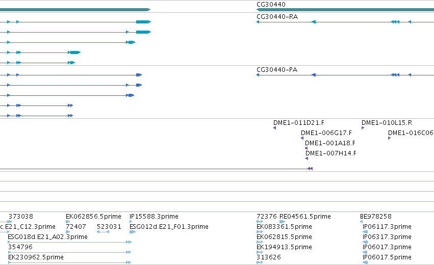Viewport: 434px width, 265px height.
Task: Select the CG30440-PA protein label
Action: pos(277,70)
